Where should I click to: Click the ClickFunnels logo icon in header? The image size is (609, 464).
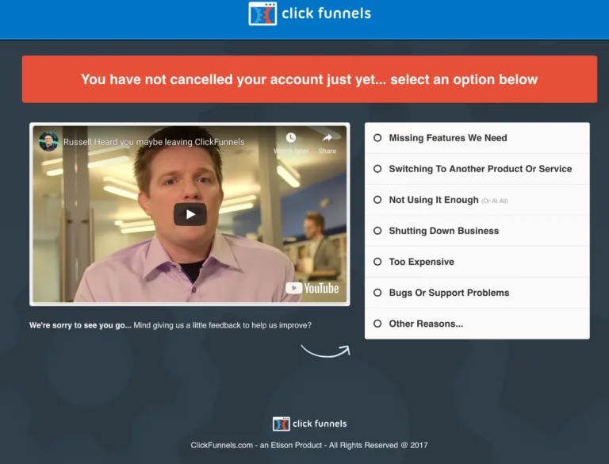[262, 13]
